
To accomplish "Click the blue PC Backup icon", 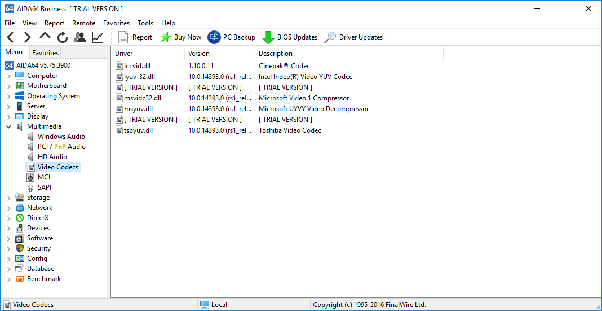I will pyautogui.click(x=214, y=37).
